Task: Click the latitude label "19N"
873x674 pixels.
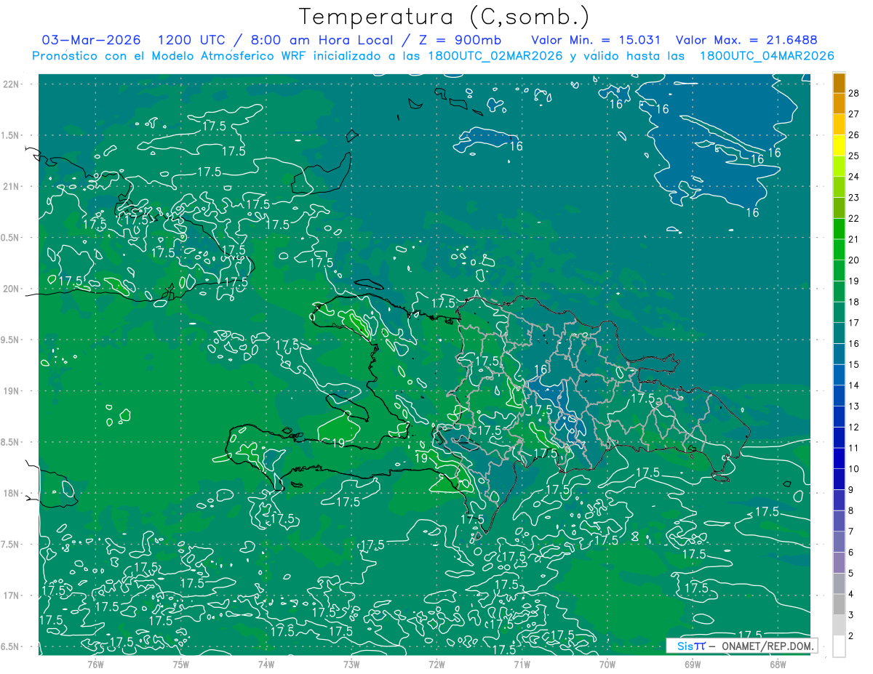Action: [x=10, y=390]
